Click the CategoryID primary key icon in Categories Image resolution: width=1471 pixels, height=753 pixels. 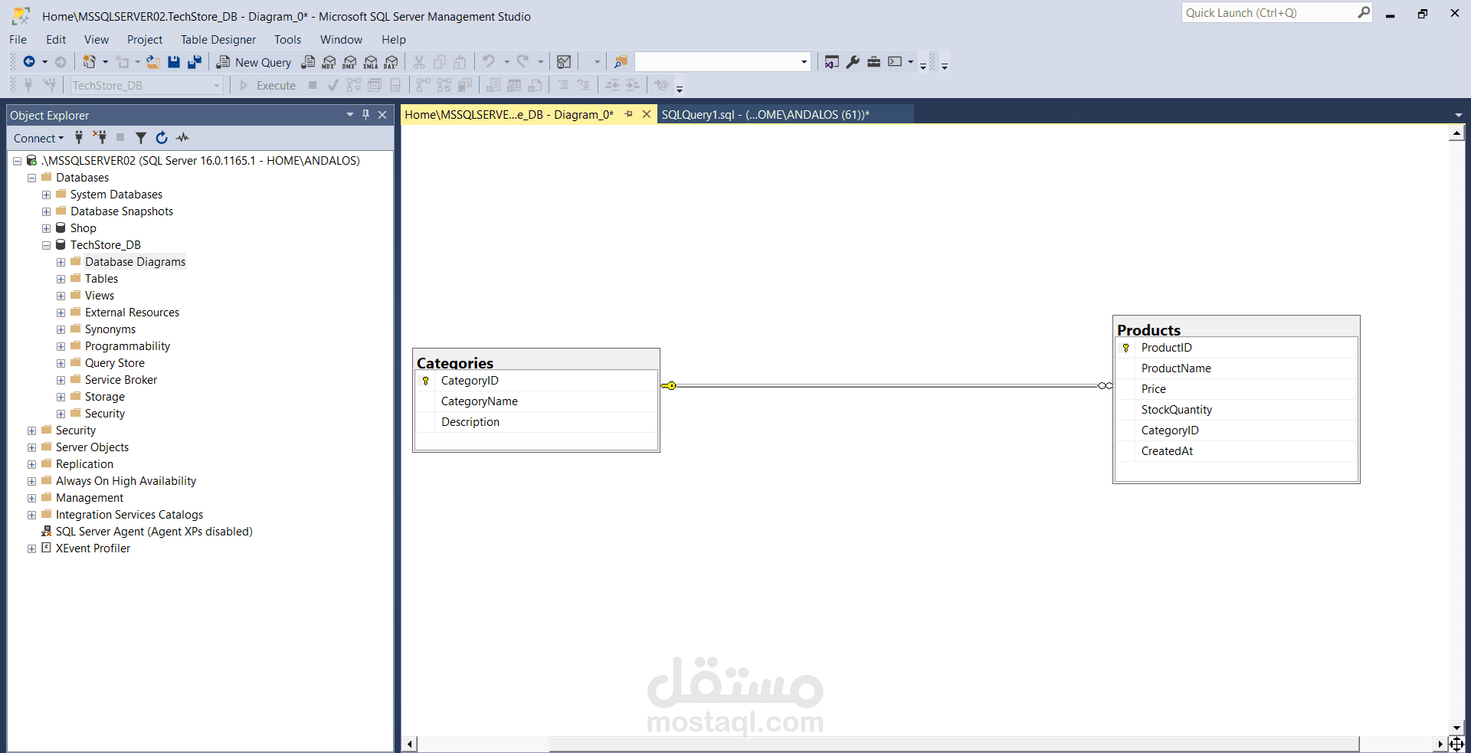[426, 381]
